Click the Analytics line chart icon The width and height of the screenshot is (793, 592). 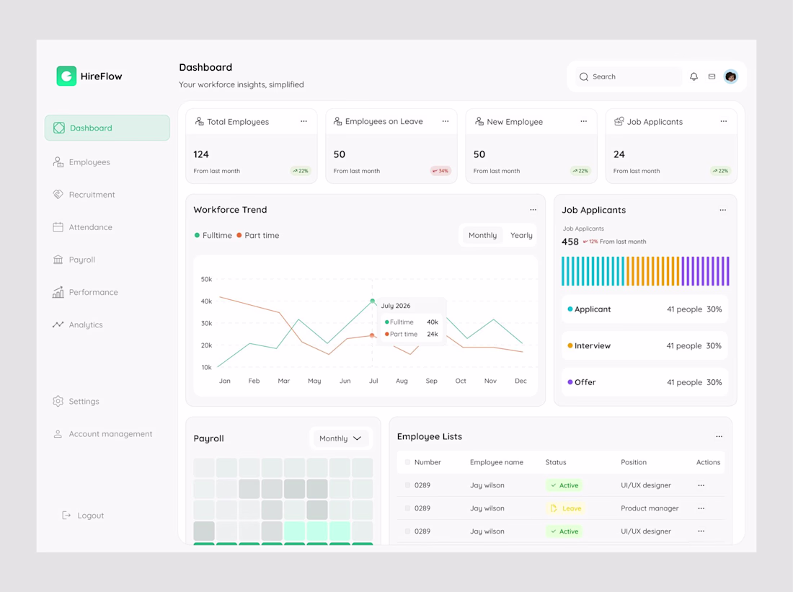(58, 324)
